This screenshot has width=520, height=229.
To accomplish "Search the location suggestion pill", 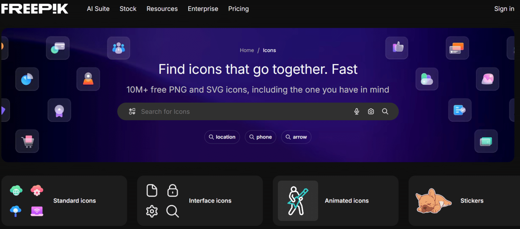I will pyautogui.click(x=222, y=137).
